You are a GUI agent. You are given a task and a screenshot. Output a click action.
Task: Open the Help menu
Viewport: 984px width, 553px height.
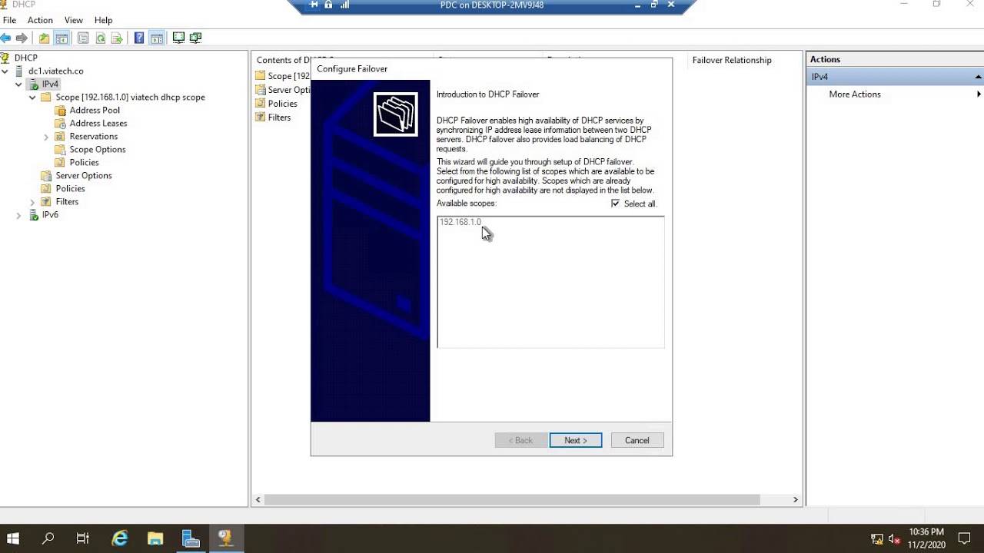coord(104,20)
